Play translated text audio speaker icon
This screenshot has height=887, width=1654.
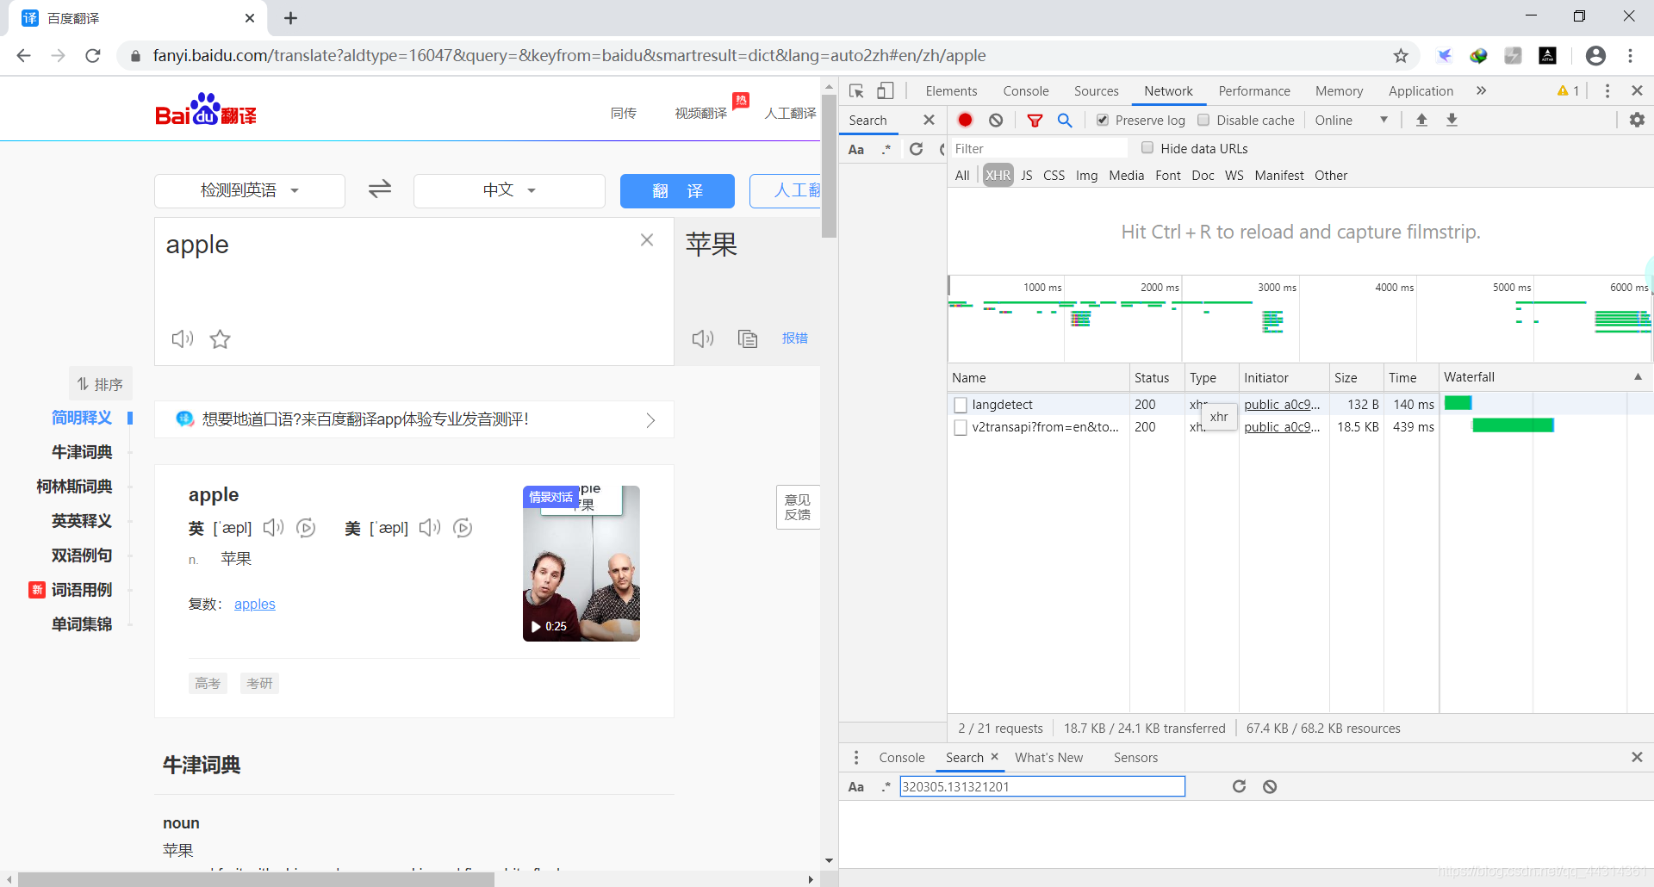coord(703,338)
